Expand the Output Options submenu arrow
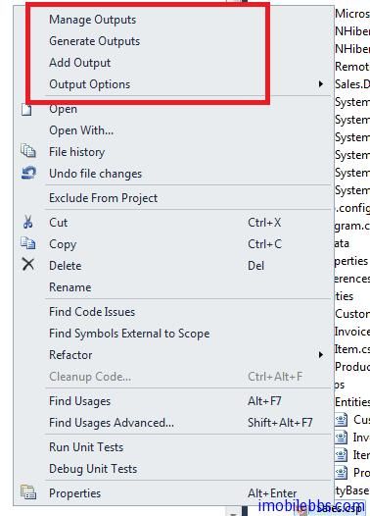370x516 pixels. [x=321, y=84]
